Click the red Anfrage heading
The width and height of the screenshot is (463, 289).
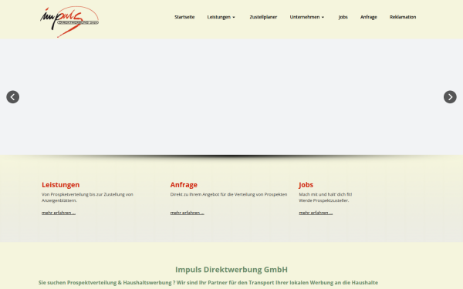184,185
